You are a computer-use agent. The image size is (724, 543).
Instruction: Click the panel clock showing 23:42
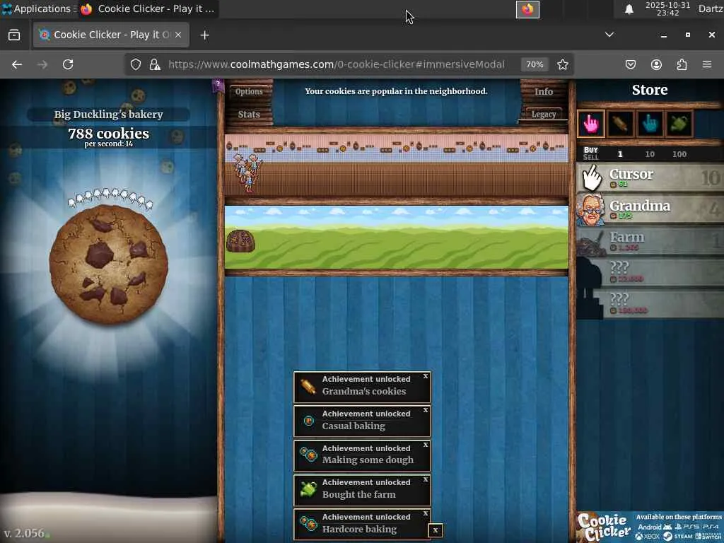[667, 8]
